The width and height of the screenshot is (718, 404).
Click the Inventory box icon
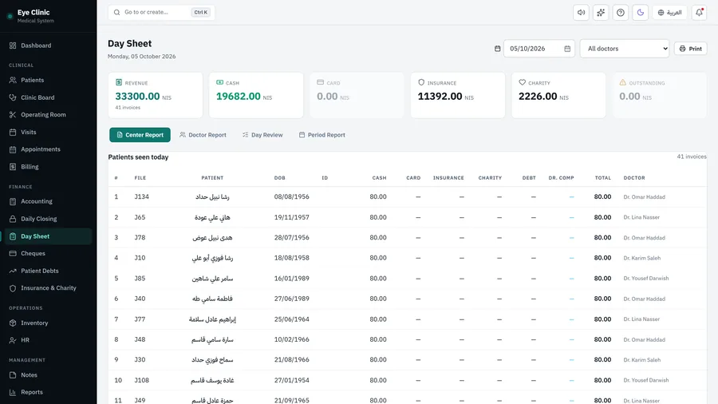[x=13, y=323]
